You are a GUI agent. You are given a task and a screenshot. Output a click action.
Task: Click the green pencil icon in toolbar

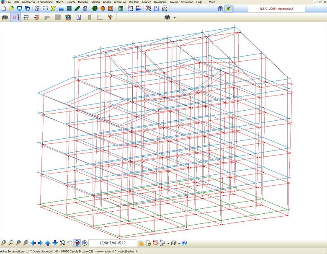[77, 8]
